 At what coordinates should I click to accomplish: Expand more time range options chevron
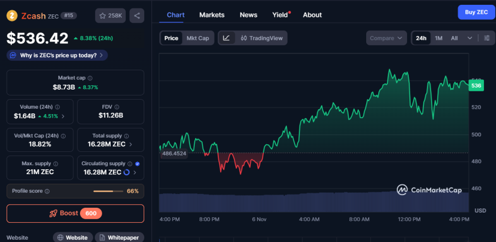(470, 38)
